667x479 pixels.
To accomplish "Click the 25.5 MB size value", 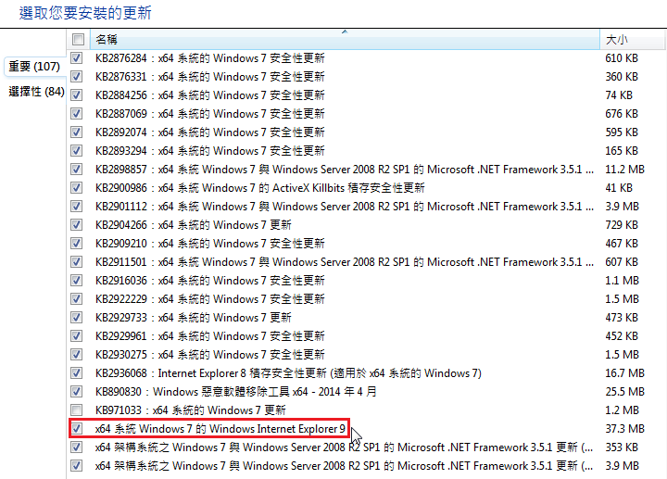I will pos(625,391).
